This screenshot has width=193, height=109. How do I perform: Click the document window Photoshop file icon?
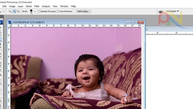[x=10, y=22]
